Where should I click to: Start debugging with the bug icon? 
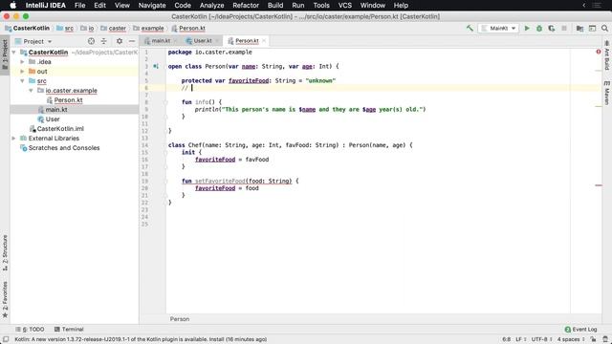(539, 28)
